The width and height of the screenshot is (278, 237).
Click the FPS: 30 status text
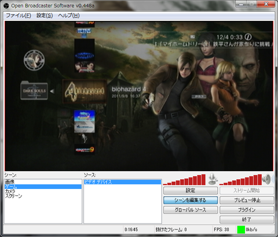click(221, 229)
